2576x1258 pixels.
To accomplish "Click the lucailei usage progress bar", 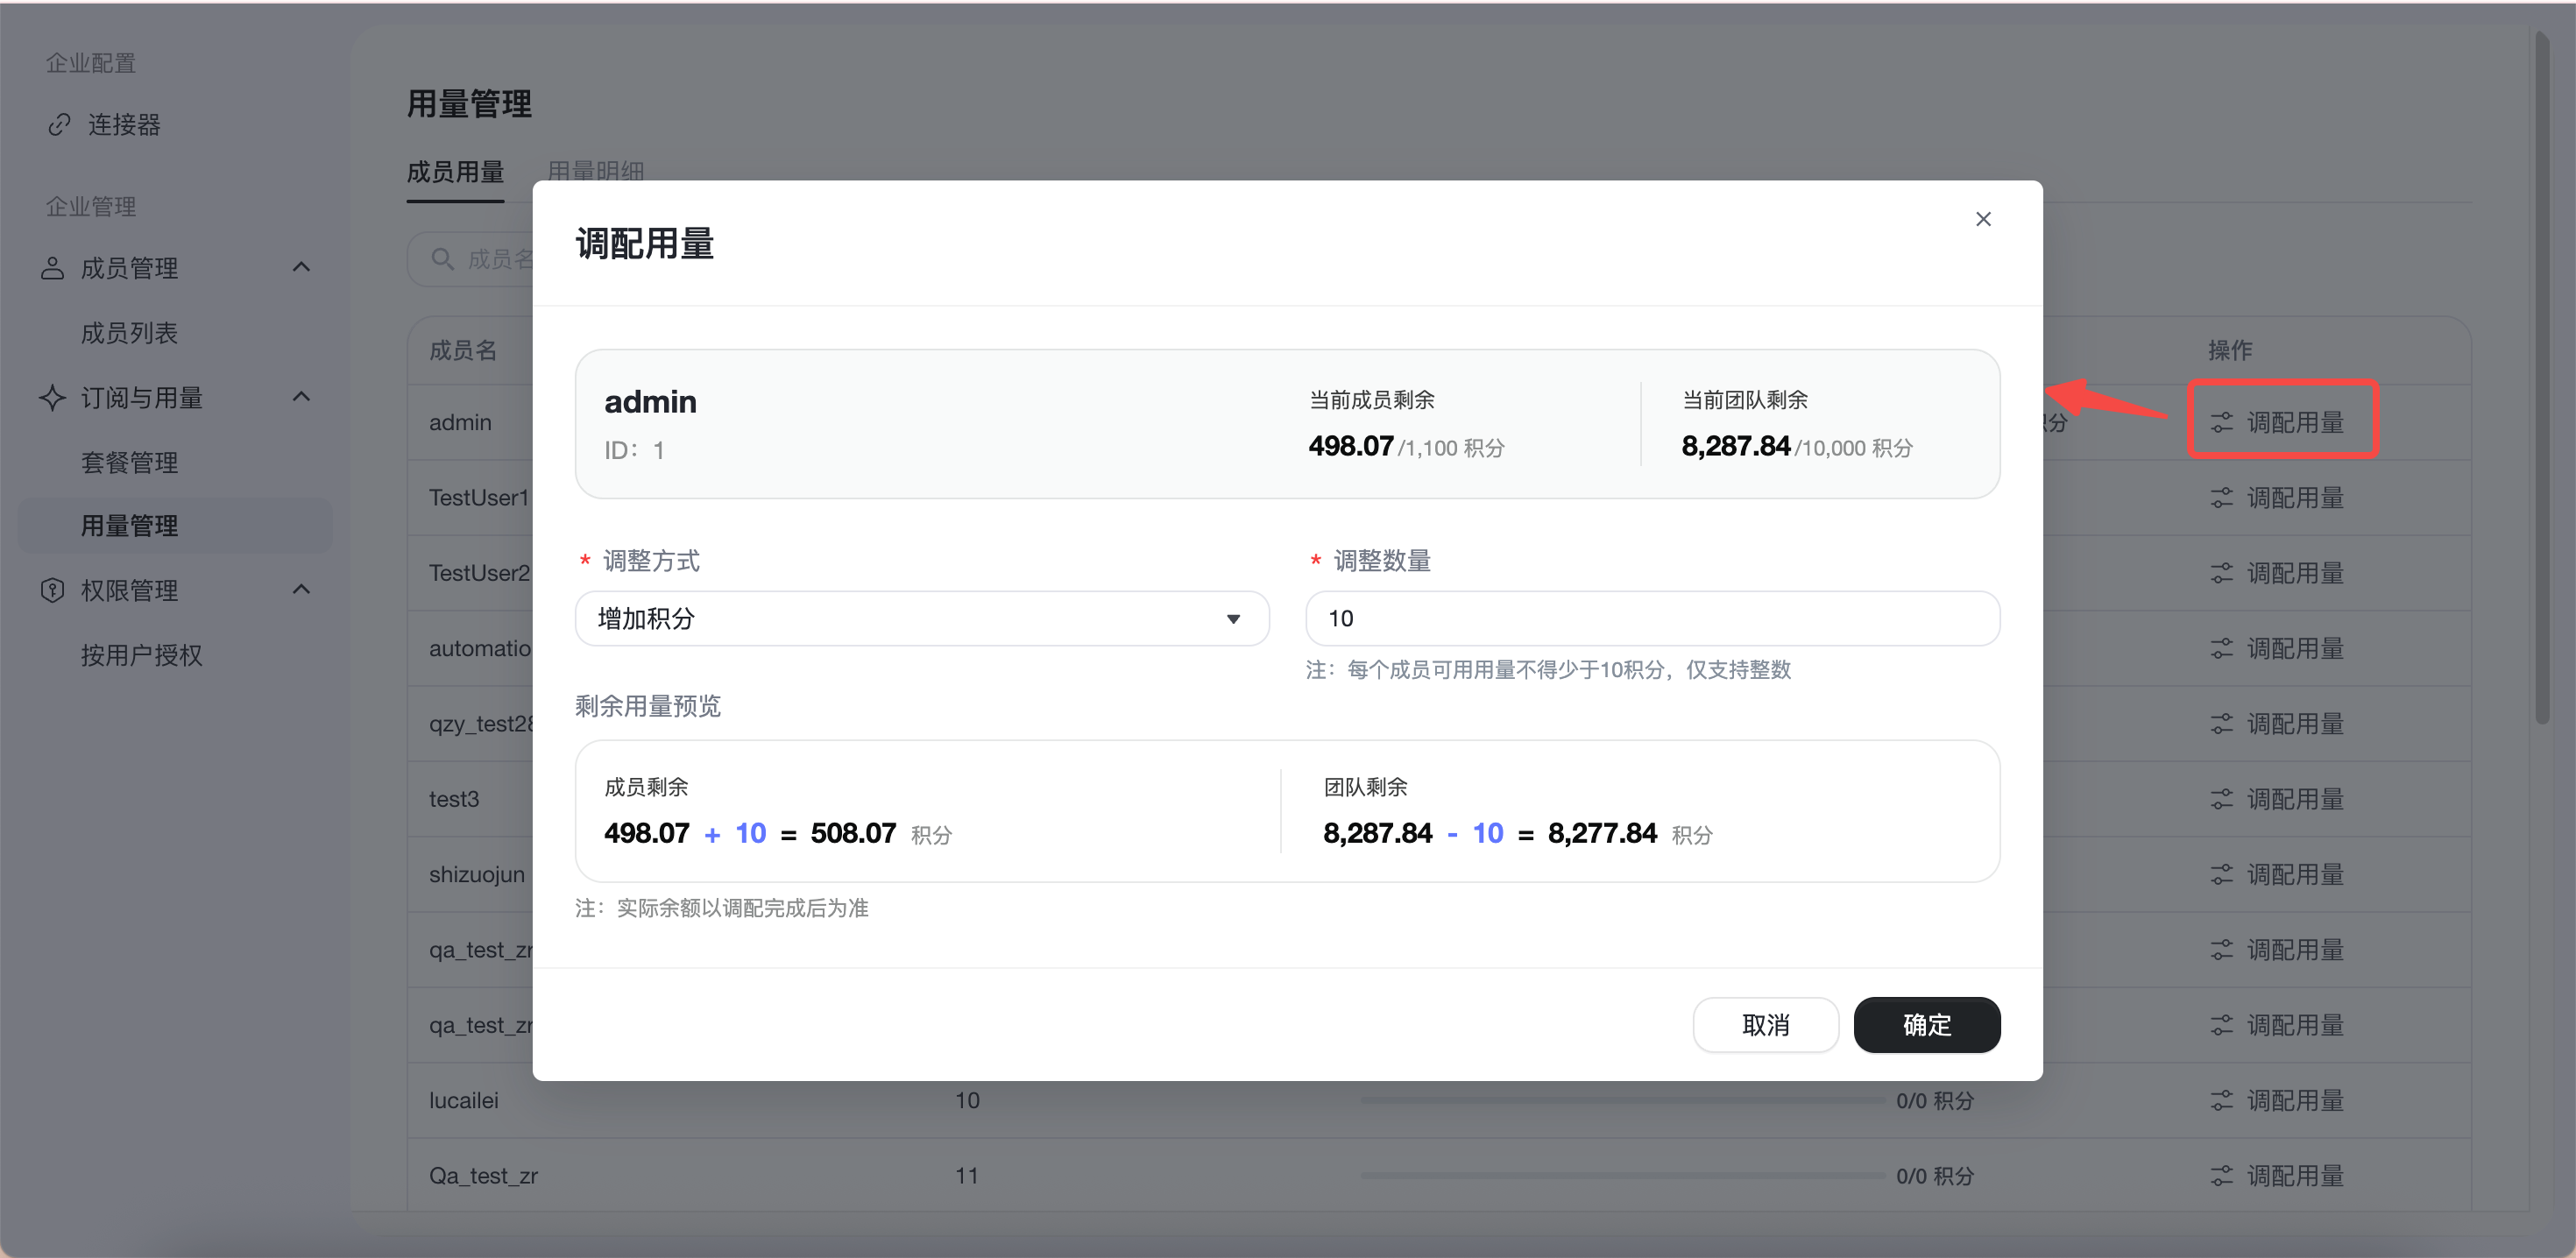I will tap(1622, 1100).
